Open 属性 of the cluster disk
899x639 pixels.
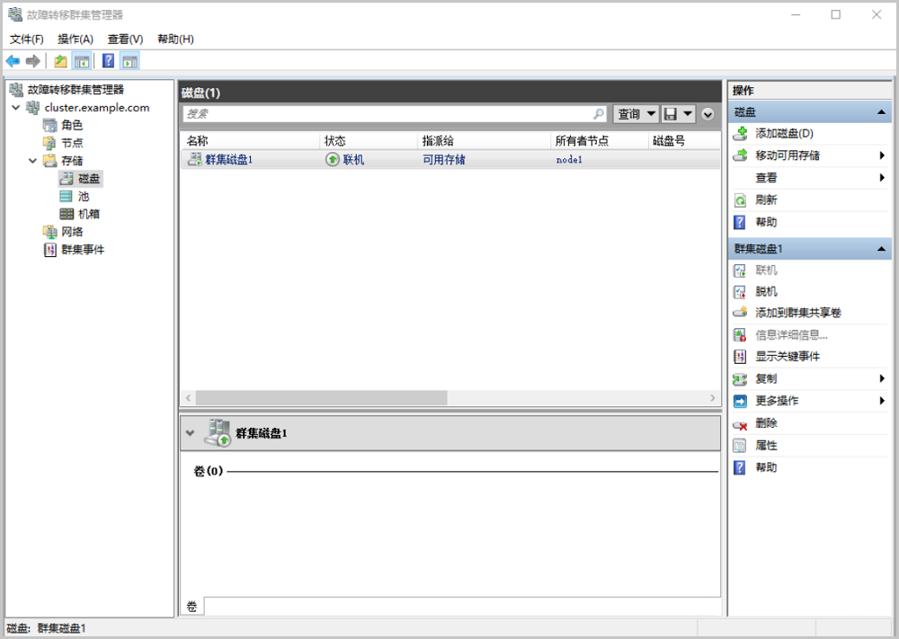point(766,446)
